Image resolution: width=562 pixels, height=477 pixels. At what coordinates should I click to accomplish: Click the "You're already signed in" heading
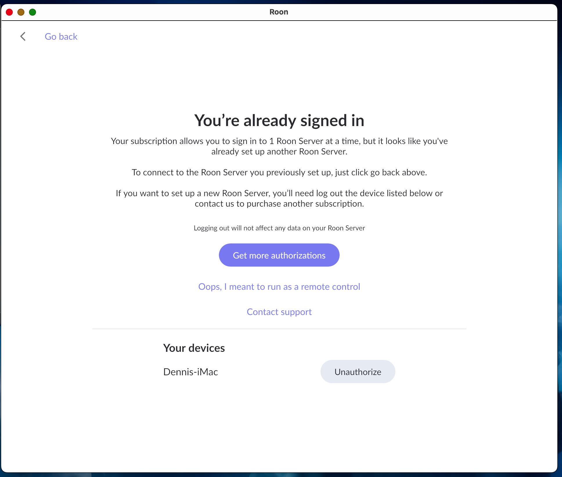pyautogui.click(x=279, y=121)
